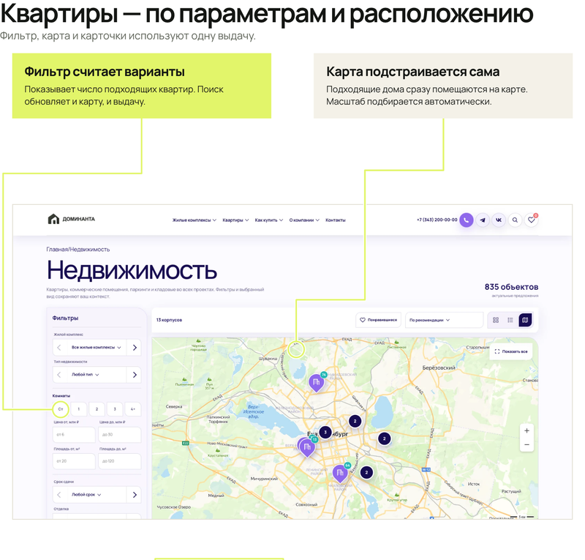585x560 pixels.
Task: Click the Главная breadcrumb link
Action: click(57, 250)
